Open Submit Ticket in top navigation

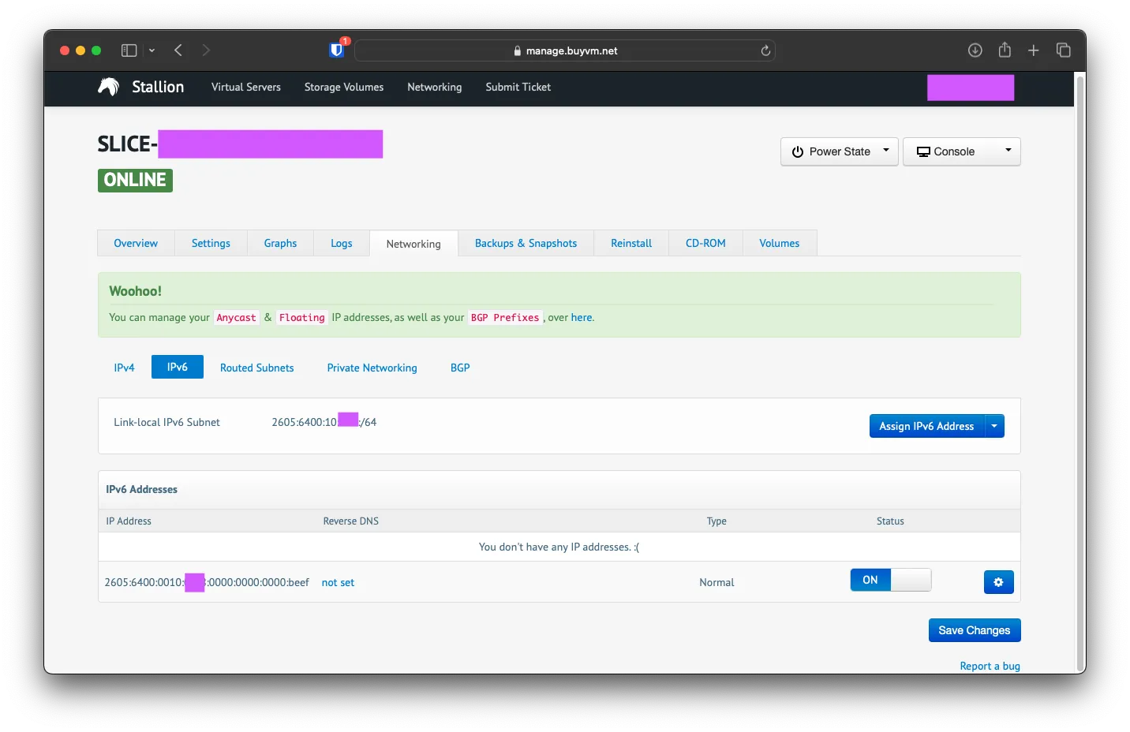click(518, 87)
